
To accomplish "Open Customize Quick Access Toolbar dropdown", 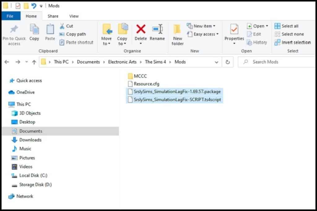I will point(41,6).
